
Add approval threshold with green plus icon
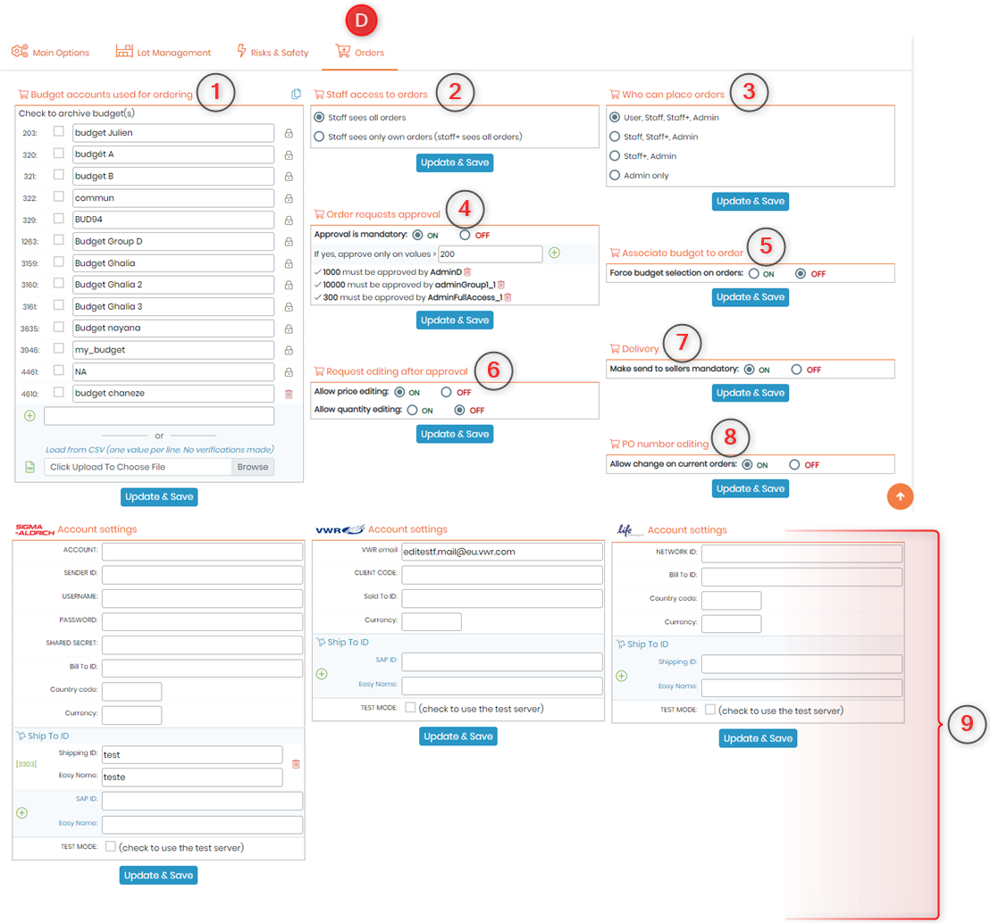(554, 253)
